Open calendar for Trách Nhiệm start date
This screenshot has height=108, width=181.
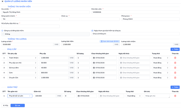click(94, 58)
